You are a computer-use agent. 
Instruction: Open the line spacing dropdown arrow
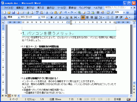tap(104, 17)
